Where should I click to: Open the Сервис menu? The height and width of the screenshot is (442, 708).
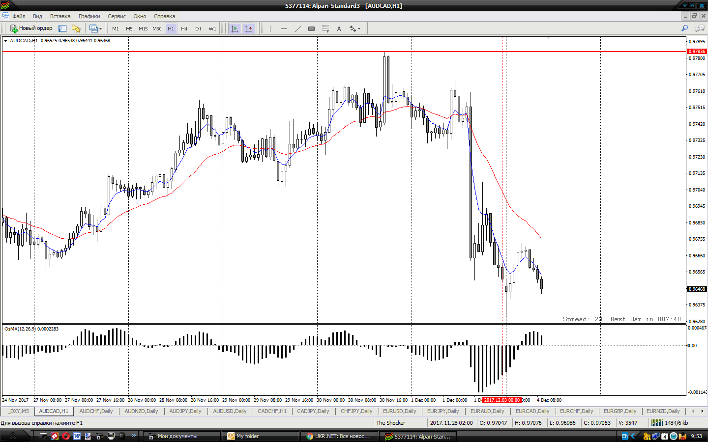[117, 16]
